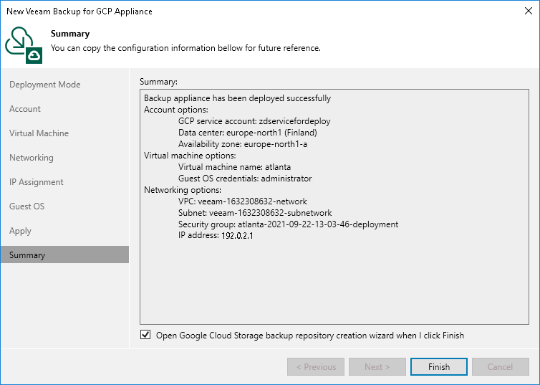Select the Virtual Machine wizard step
This screenshot has height=385, width=540.
click(x=39, y=133)
